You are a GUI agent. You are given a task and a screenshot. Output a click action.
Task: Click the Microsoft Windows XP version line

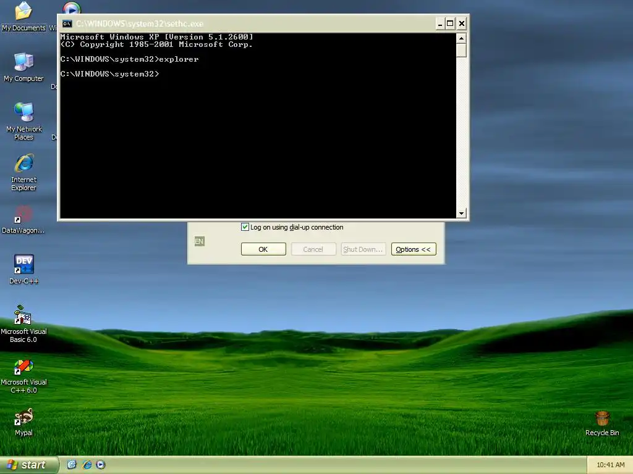pos(156,36)
